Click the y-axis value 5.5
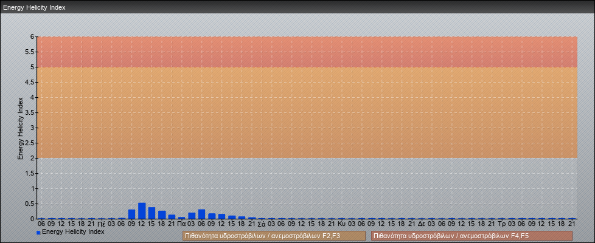This screenshot has height=243, width=595. pyautogui.click(x=30, y=52)
